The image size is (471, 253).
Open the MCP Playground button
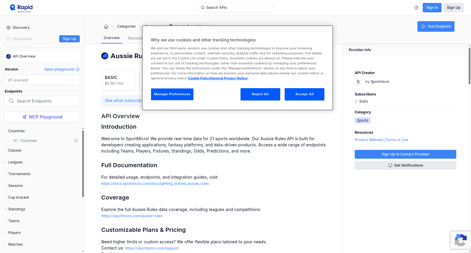(42, 117)
